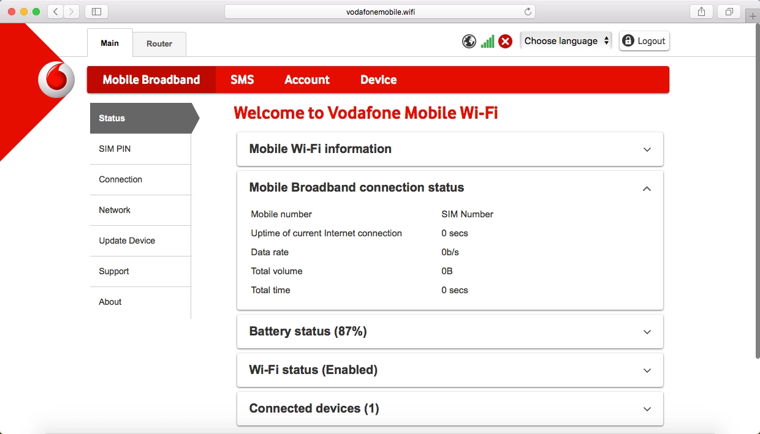Image resolution: width=760 pixels, height=434 pixels.
Task: Click the red connection status X icon
Action: pos(505,41)
